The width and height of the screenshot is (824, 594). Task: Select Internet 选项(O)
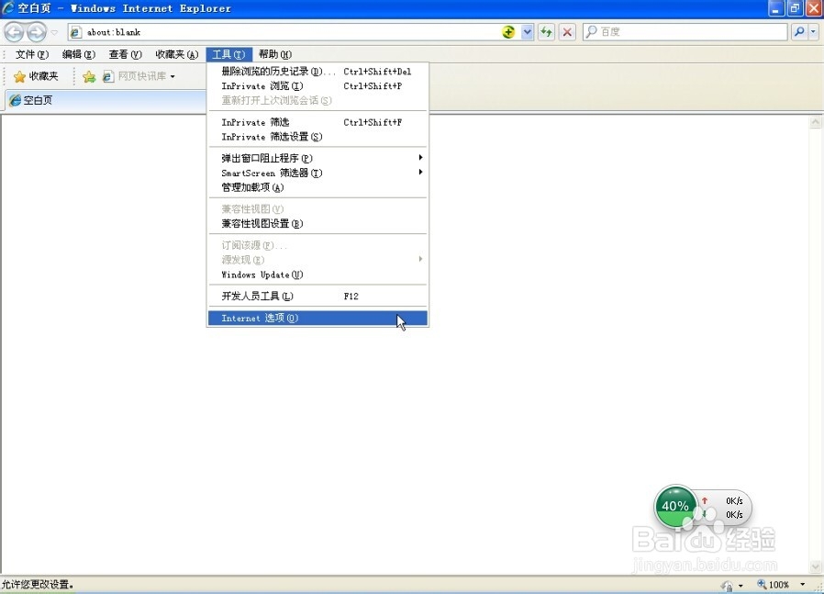317,318
